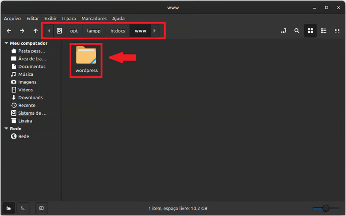Switch to list view
The width and height of the screenshot is (346, 216).
pos(324,31)
